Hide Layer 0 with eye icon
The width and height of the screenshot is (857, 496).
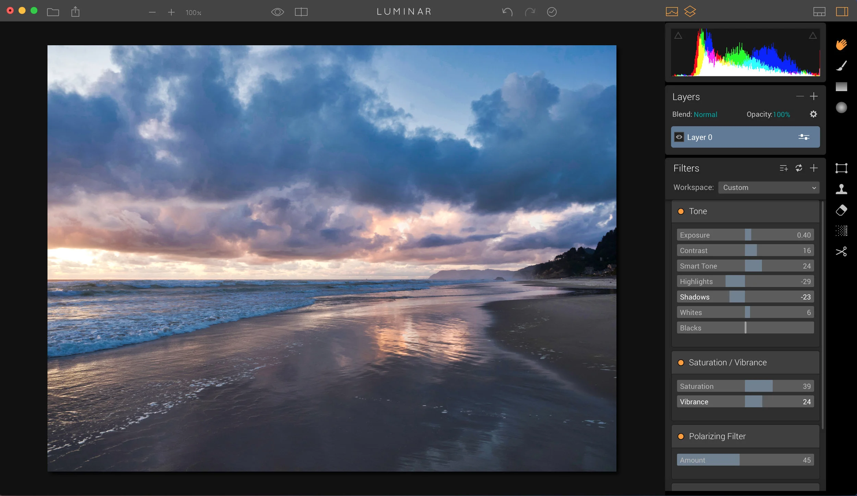679,137
